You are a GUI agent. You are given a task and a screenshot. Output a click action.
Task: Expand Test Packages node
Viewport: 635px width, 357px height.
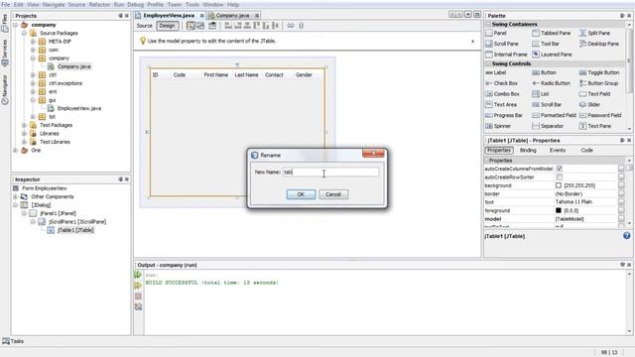point(24,125)
